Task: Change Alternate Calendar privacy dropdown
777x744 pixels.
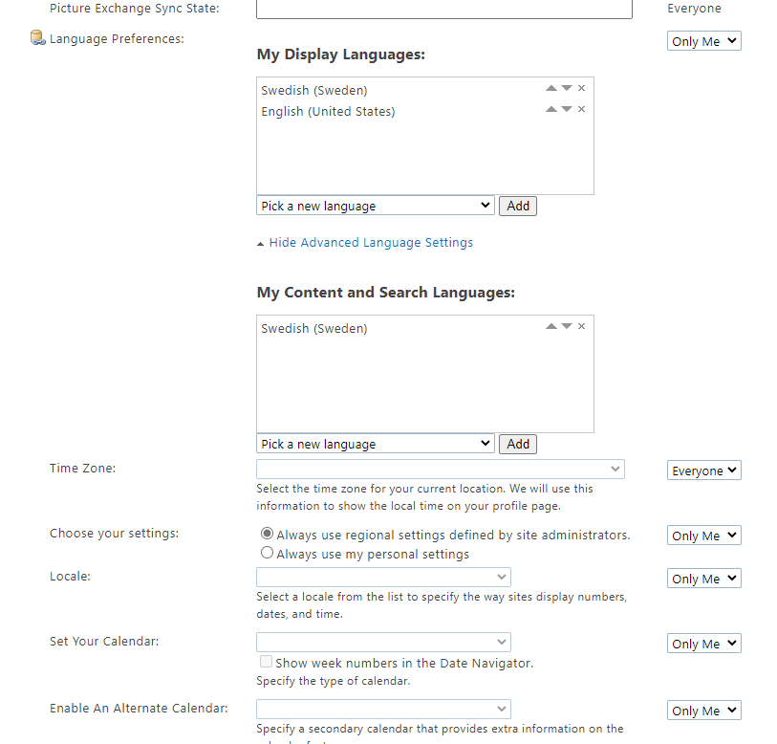Action: 704,711
